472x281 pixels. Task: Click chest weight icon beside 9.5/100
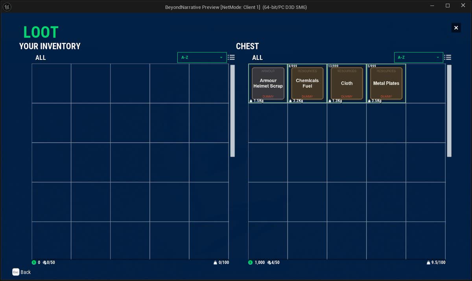[428, 263]
